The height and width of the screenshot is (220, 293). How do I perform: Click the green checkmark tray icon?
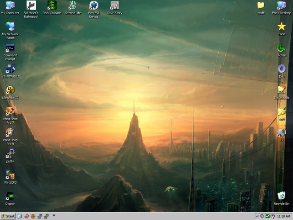[x=267, y=216]
